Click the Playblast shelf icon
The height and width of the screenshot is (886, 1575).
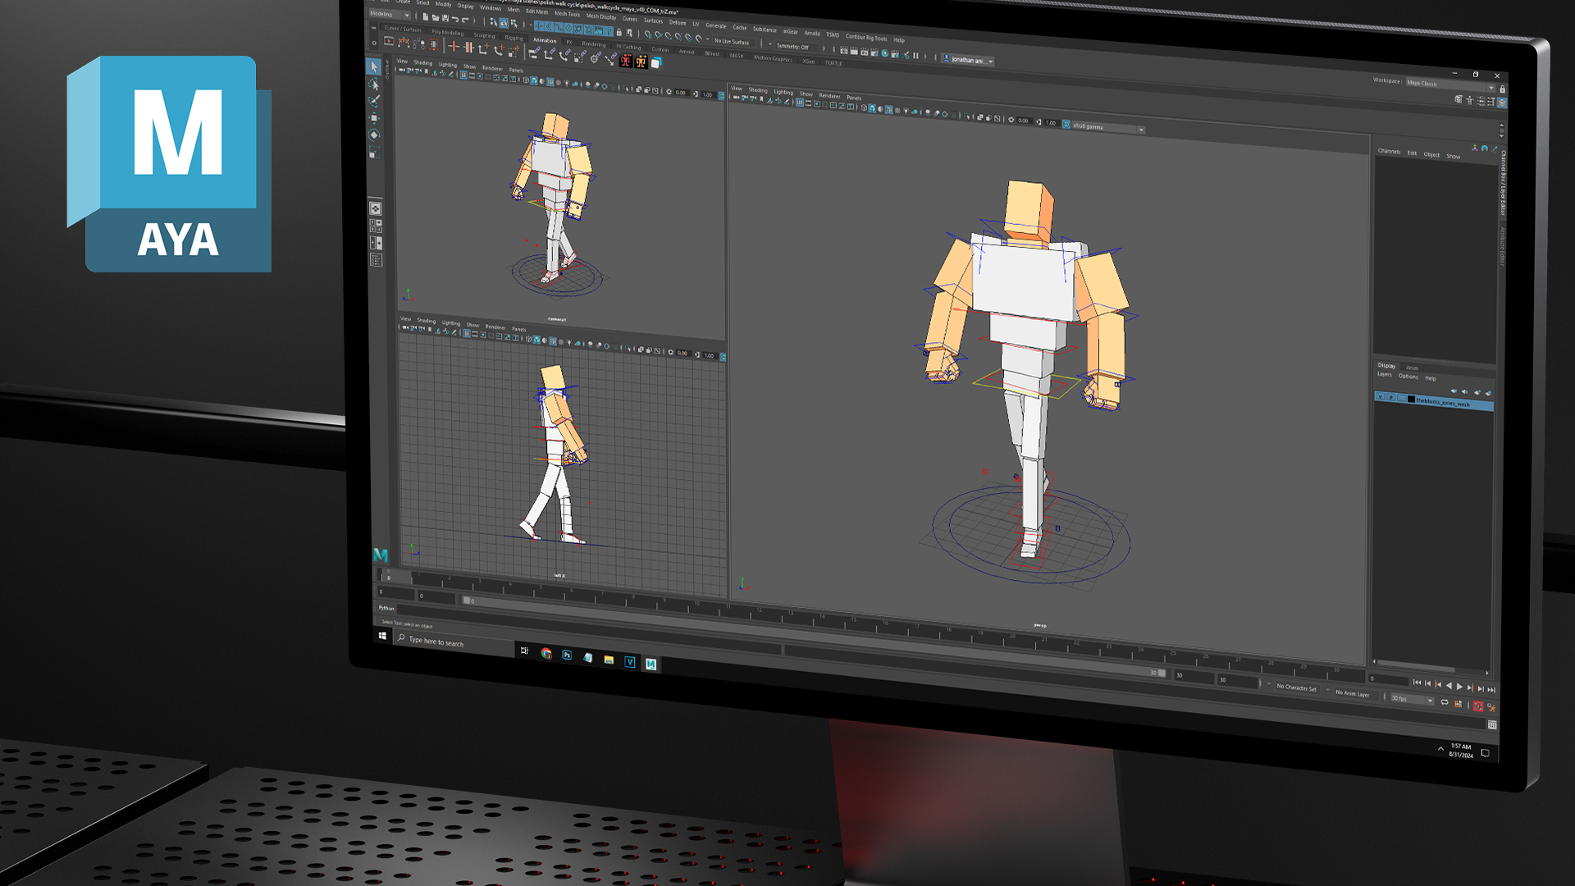click(390, 41)
